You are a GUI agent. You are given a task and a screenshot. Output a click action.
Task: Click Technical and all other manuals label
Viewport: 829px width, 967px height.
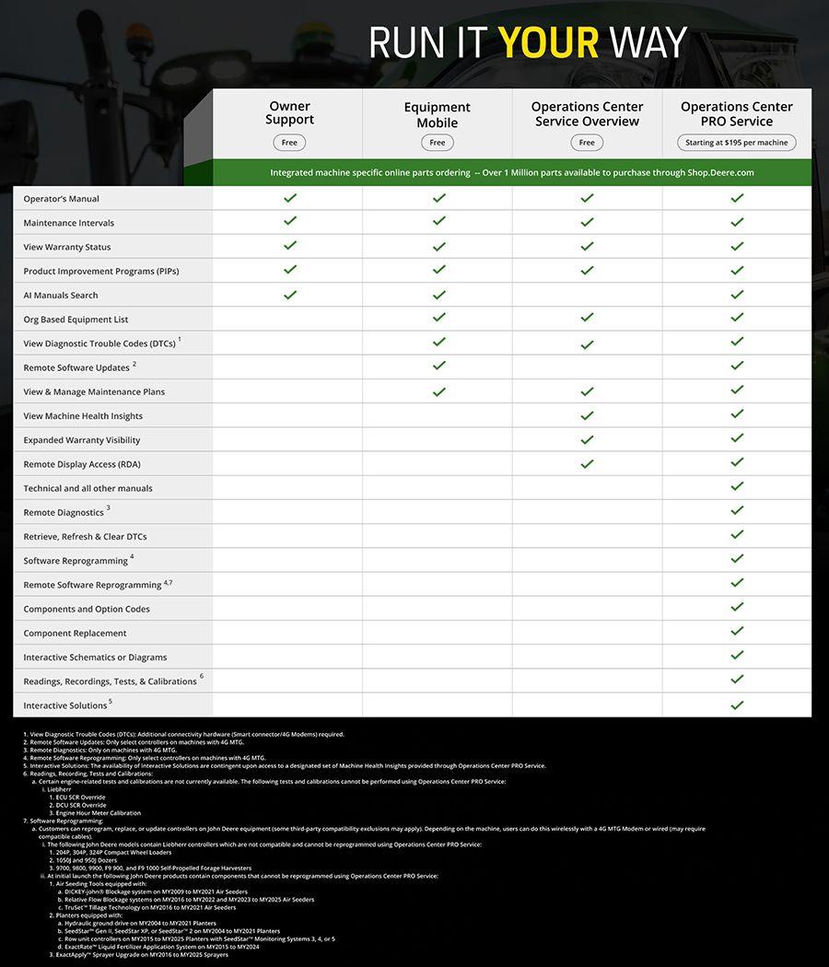coord(88,488)
